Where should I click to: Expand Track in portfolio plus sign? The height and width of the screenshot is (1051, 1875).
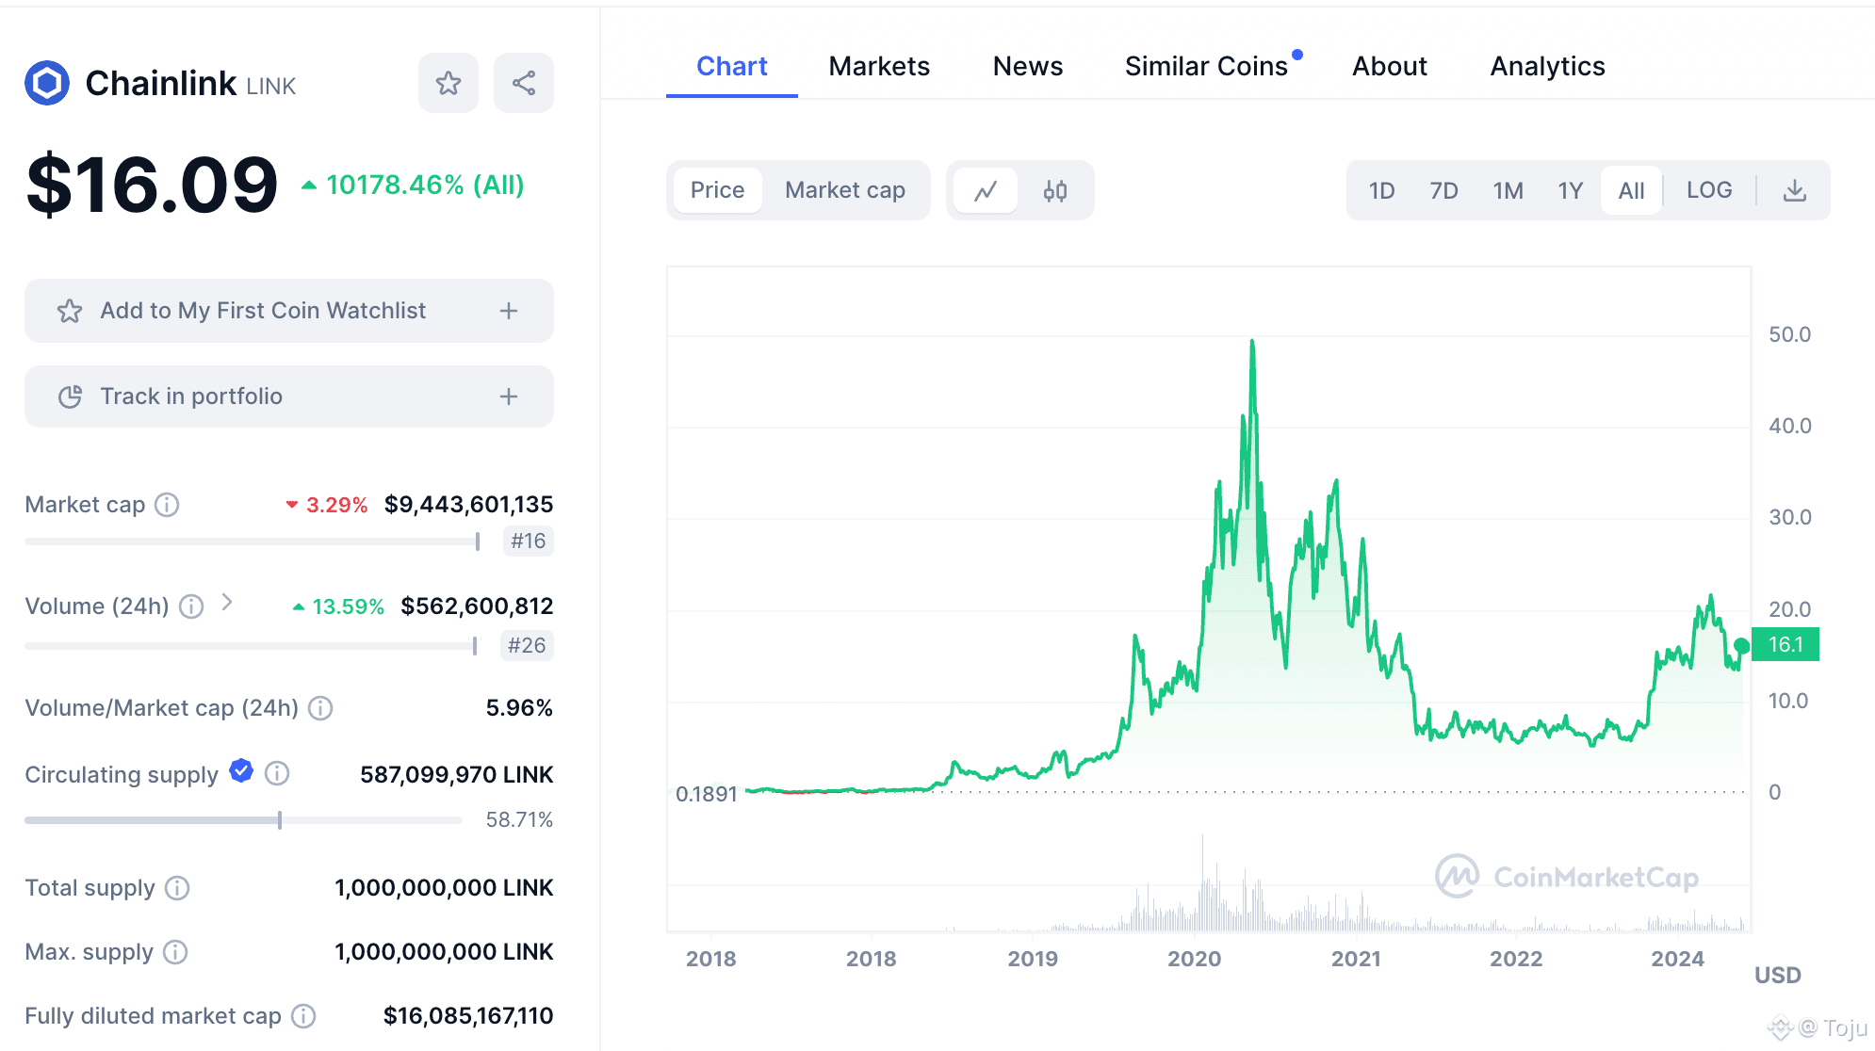pos(509,396)
